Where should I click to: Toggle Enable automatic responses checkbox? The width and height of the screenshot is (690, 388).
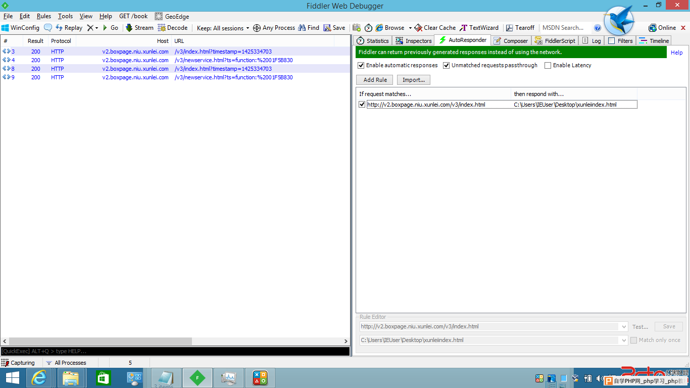[x=361, y=65]
